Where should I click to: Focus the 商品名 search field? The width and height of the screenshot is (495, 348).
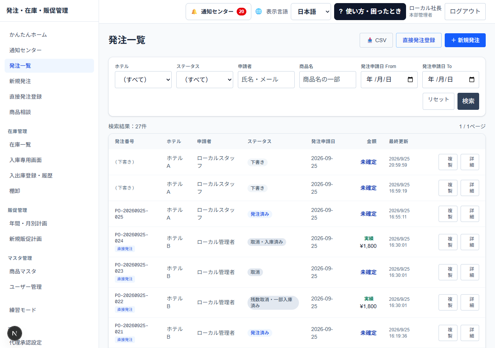tap(328, 80)
